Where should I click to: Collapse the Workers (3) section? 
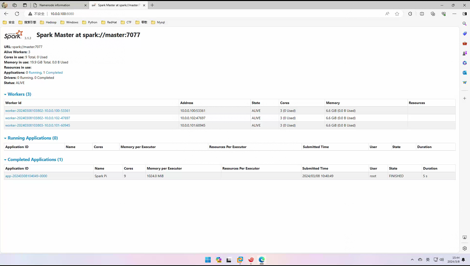pyautogui.click(x=18, y=94)
